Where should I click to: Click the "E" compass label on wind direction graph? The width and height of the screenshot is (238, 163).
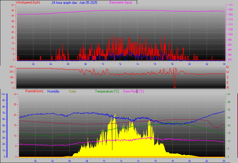[227, 83]
